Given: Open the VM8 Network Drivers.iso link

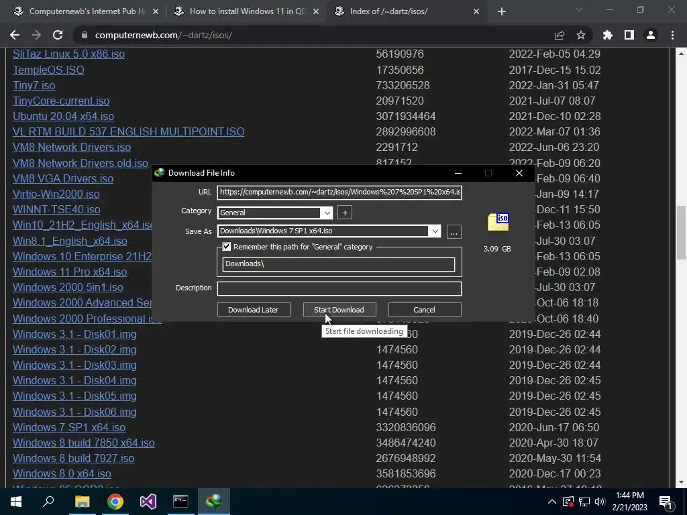Looking at the screenshot, I should coord(72,147).
